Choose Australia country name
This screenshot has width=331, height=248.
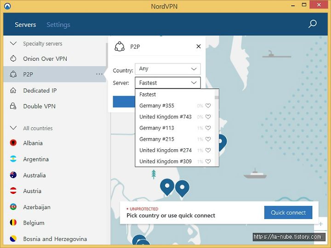[x=34, y=175]
